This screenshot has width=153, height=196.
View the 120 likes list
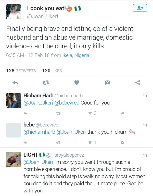pos(52,70)
